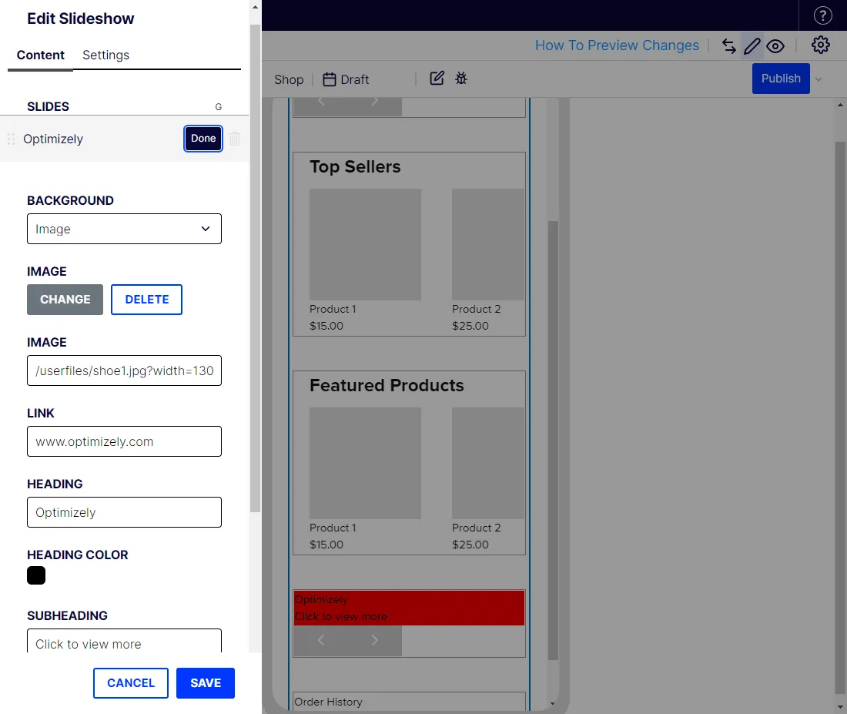Click the swap arrows compare icon
Viewport: 847px width, 714px height.
tap(728, 46)
